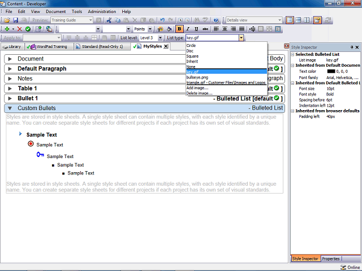Expand the Document style row
The width and height of the screenshot is (362, 271).
click(x=10, y=59)
